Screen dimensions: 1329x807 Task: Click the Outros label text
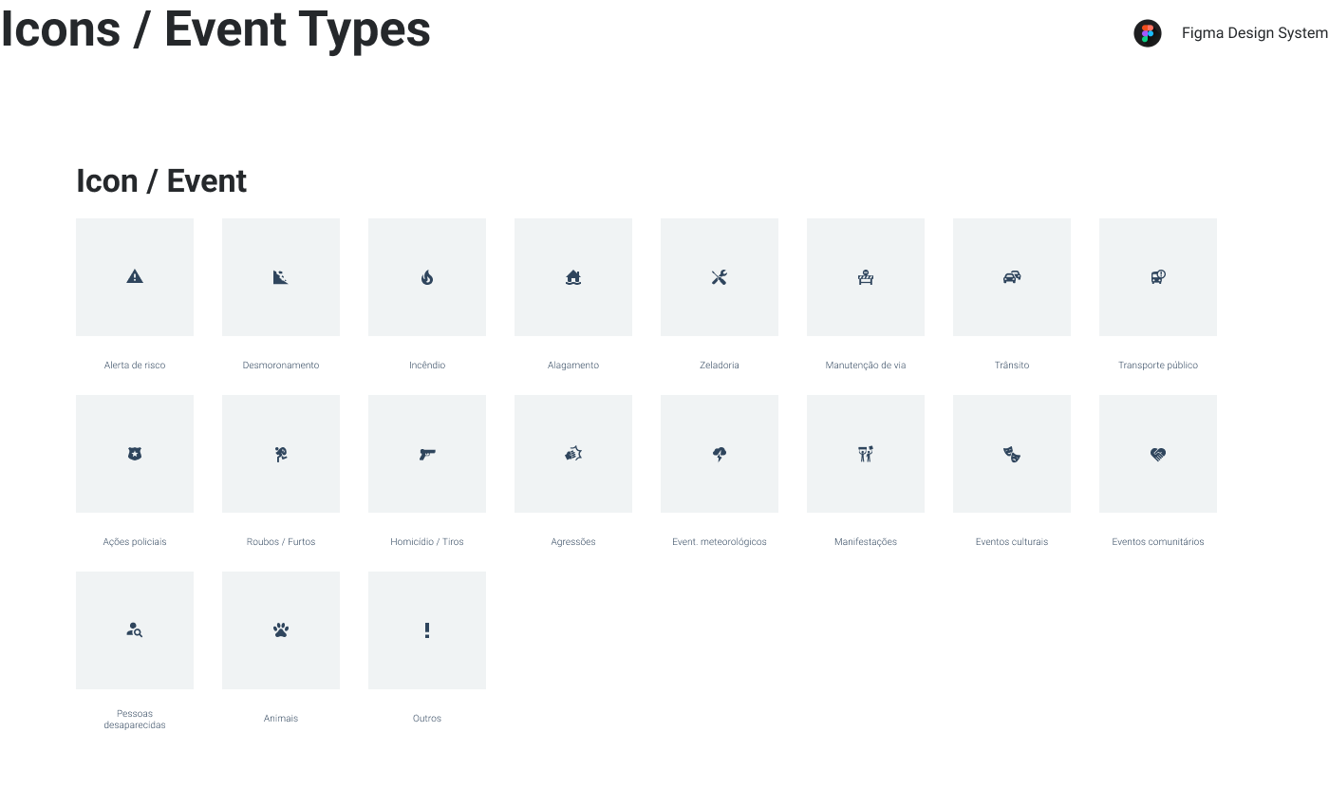pyautogui.click(x=427, y=718)
